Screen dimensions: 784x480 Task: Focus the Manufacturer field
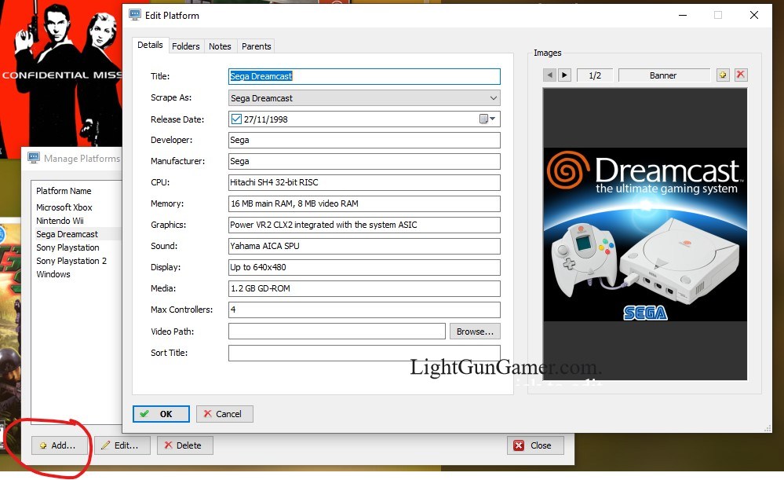(364, 161)
